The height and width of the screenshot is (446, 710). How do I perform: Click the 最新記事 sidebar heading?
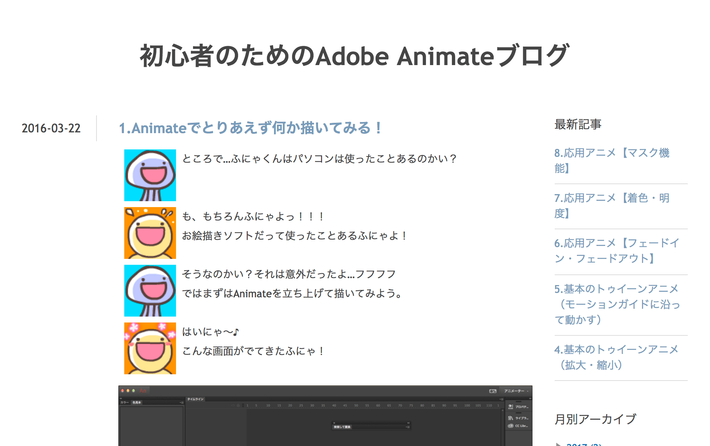578,124
